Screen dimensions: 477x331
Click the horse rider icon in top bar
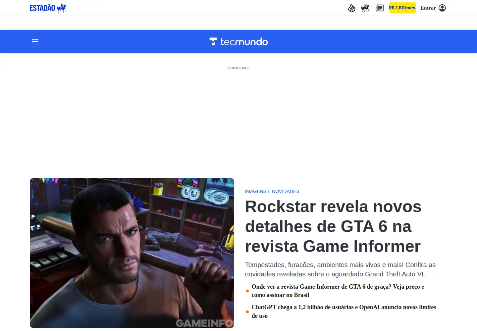click(365, 8)
